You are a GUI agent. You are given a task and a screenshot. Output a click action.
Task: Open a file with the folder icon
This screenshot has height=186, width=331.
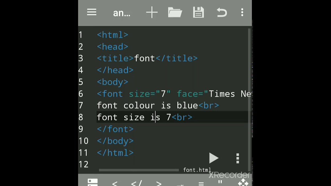175,12
